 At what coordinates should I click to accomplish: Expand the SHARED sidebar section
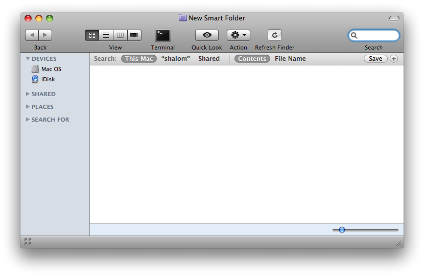[28, 94]
